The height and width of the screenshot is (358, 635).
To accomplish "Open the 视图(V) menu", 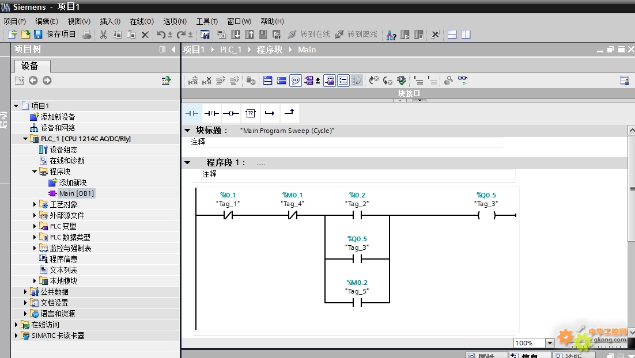I will (x=79, y=21).
